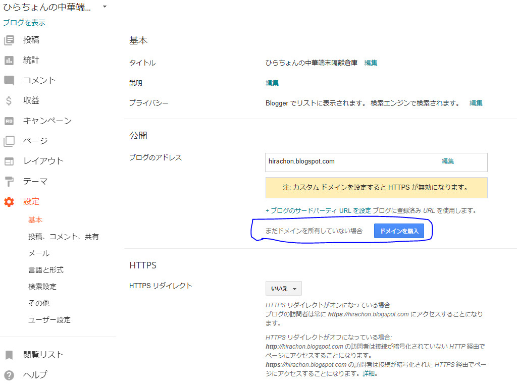This screenshot has height=389, width=517.
Task: Click 編集 in the 説明 row
Action: [x=272, y=83]
